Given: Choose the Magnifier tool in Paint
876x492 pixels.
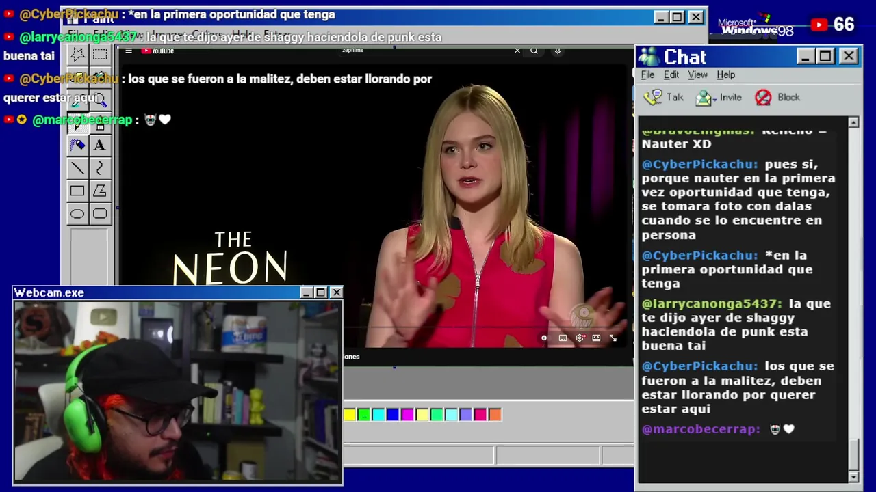Looking at the screenshot, I should pos(100,100).
